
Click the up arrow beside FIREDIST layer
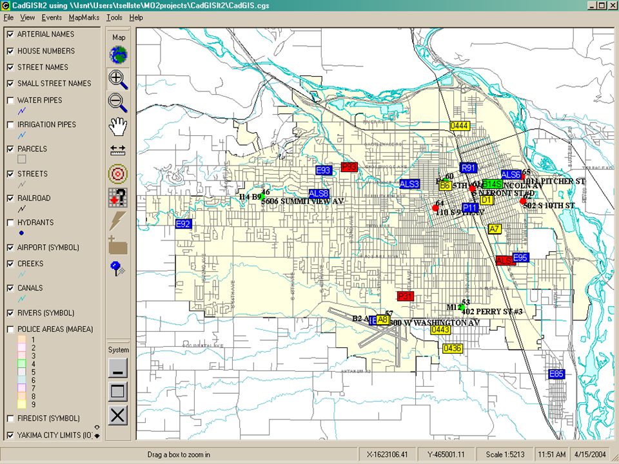(x=97, y=427)
